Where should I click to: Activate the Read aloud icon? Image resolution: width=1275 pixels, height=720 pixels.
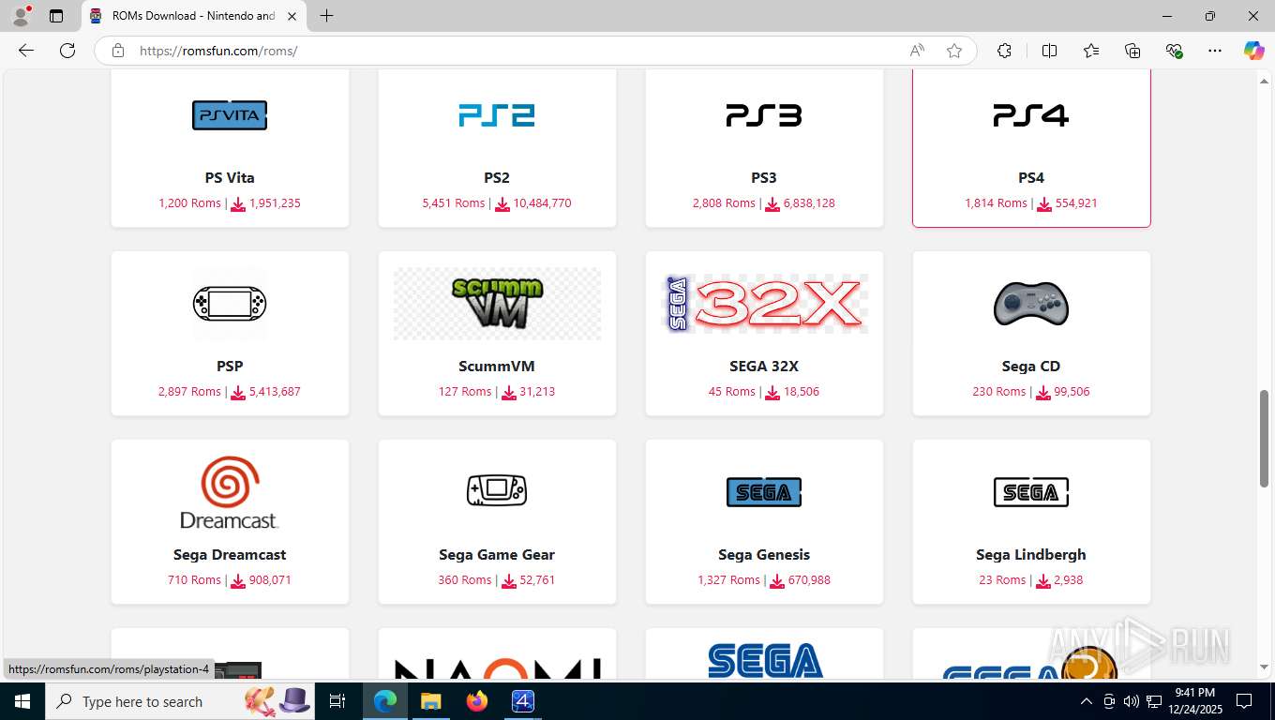click(x=917, y=51)
